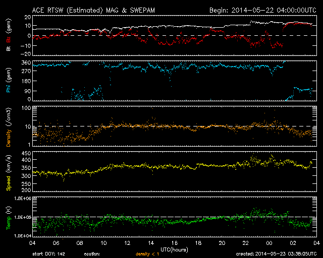Click the green "Temp (K)" axis label
323x258 pixels.
(9, 218)
